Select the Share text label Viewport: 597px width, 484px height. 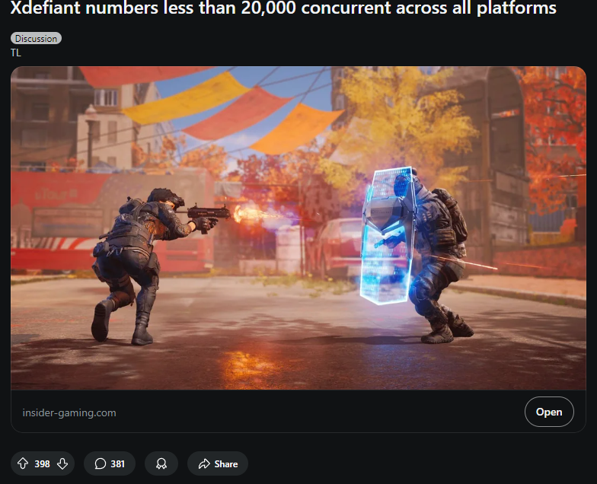pyautogui.click(x=225, y=464)
